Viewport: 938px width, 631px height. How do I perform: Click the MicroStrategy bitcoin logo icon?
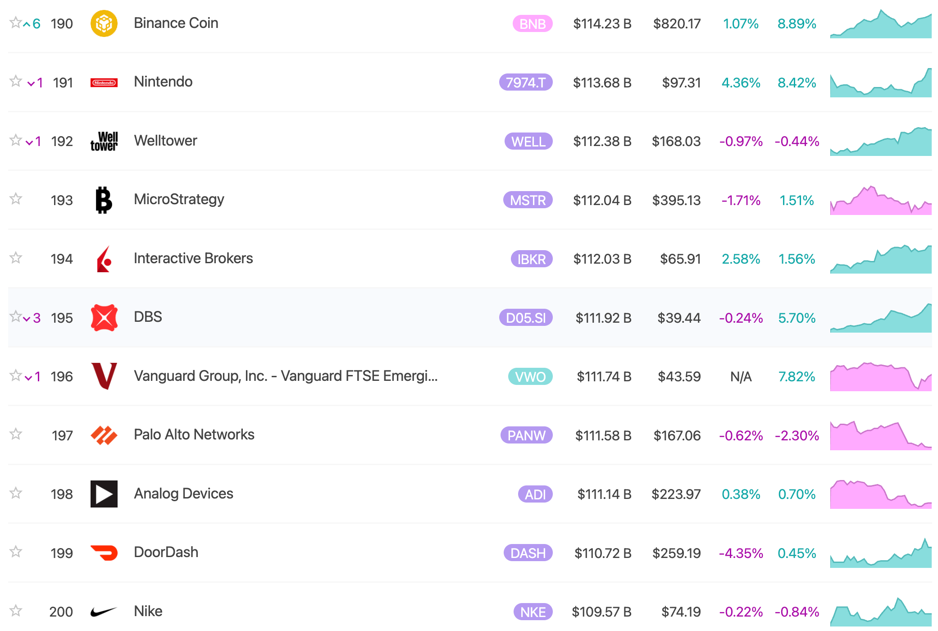click(x=104, y=200)
